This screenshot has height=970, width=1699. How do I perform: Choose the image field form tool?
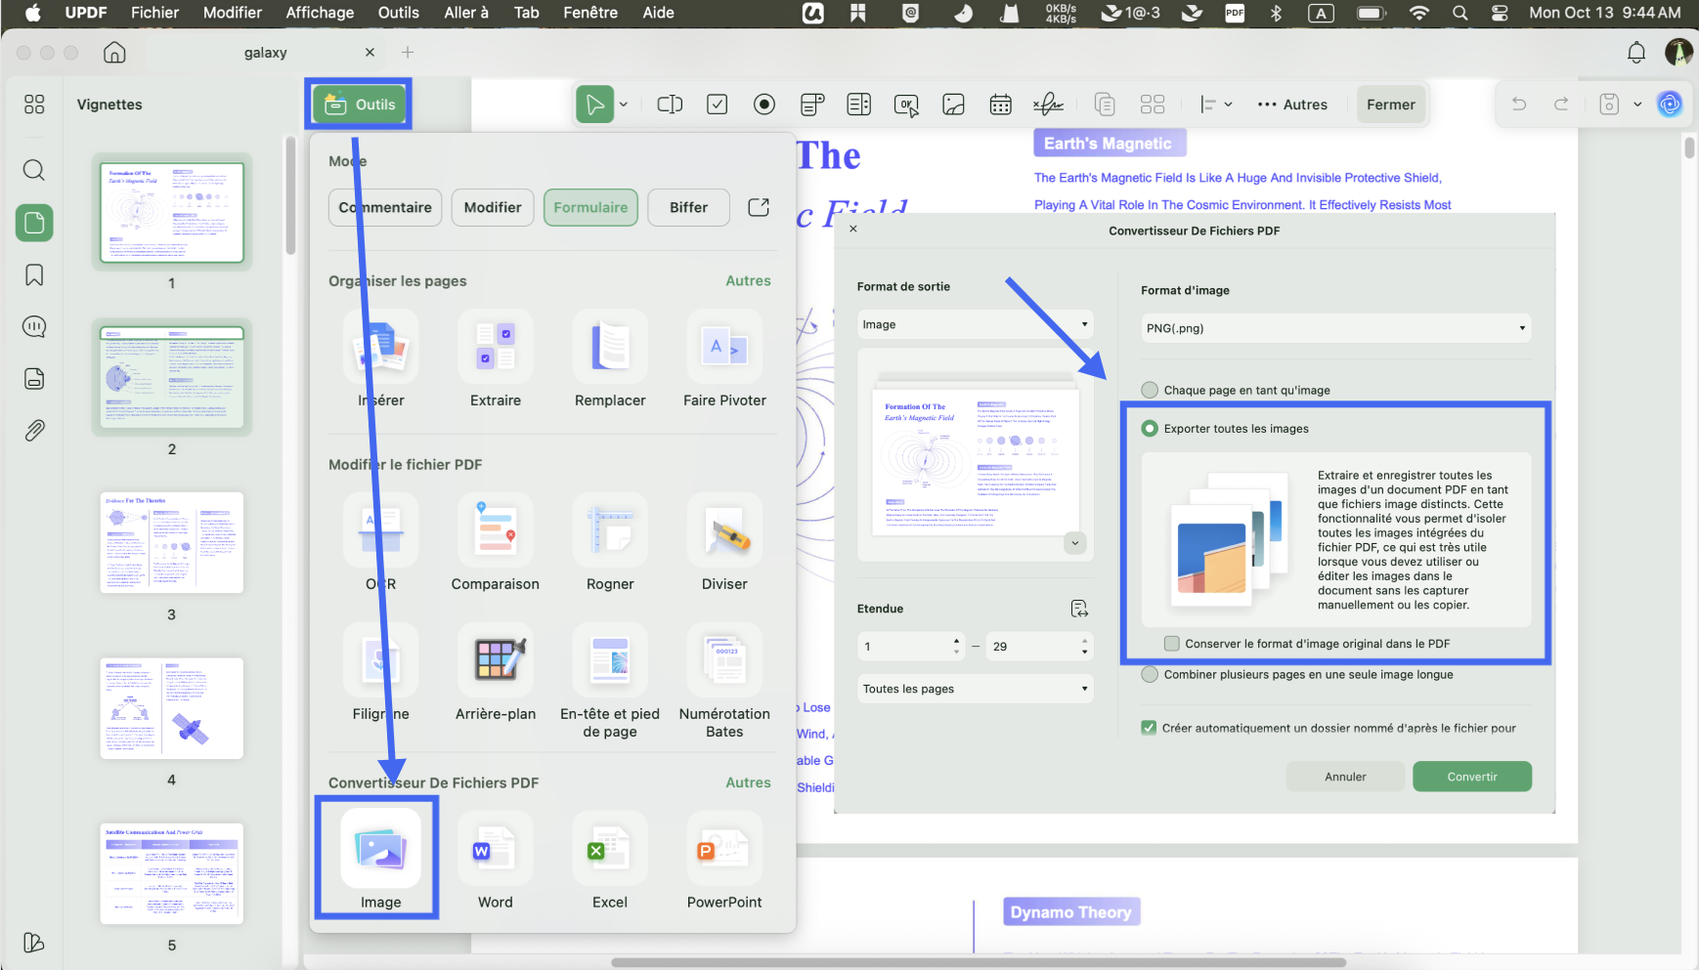pyautogui.click(x=953, y=105)
